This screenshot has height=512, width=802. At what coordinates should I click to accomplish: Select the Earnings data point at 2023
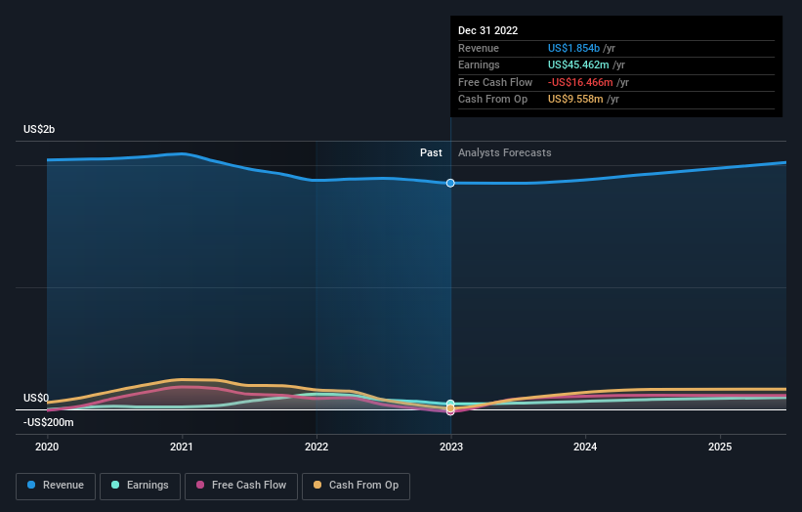[450, 404]
